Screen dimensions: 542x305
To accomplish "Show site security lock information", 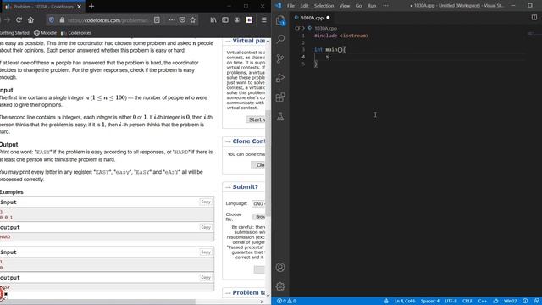I will point(62,20).
